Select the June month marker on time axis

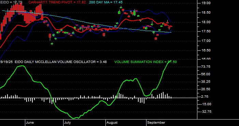tap(30, 123)
